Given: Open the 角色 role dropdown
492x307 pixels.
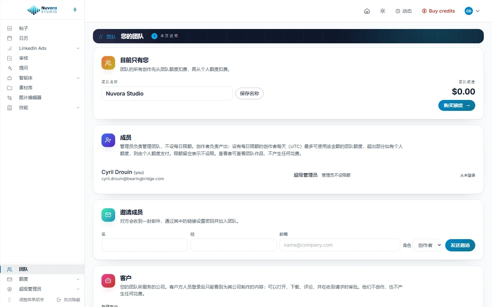Looking at the screenshot, I should click(428, 245).
